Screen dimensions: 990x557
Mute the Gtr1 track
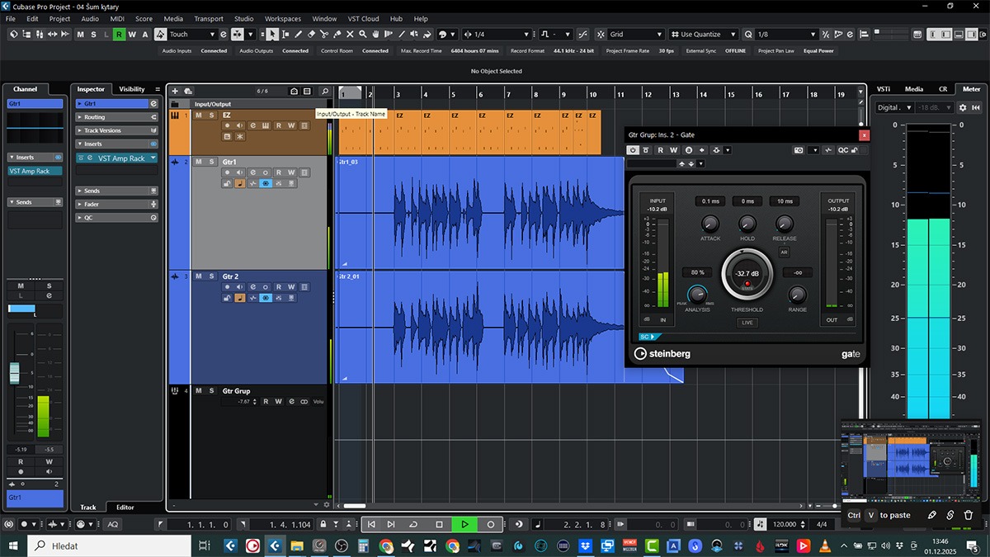click(x=198, y=162)
